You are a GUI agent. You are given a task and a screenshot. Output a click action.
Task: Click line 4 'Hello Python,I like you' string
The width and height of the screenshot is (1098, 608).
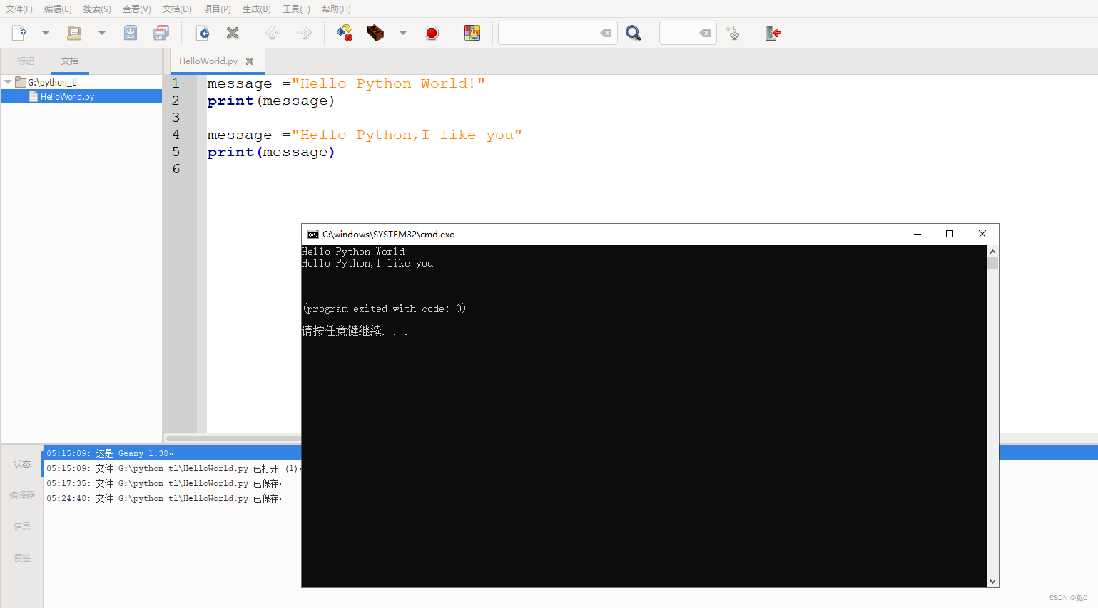[x=407, y=135]
